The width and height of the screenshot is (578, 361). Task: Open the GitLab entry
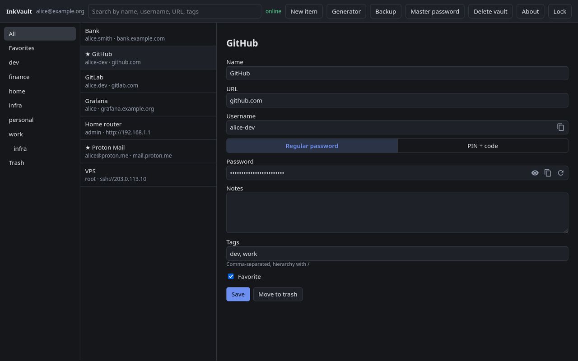click(149, 81)
